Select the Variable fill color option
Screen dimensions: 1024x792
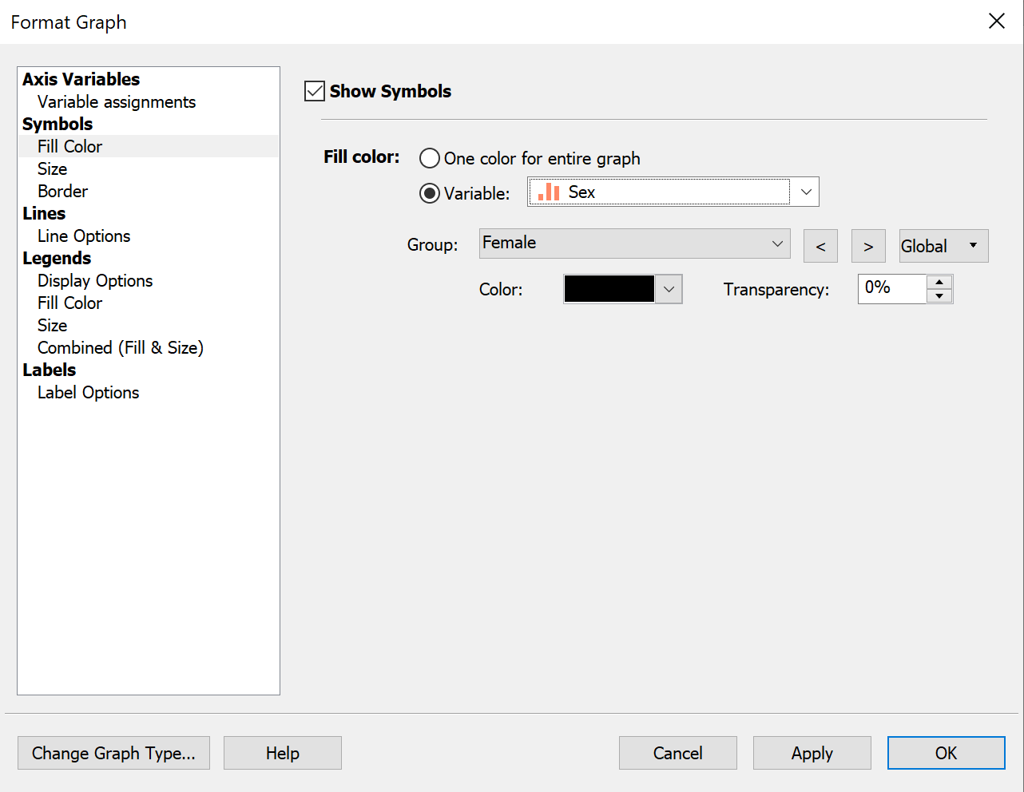pos(430,192)
